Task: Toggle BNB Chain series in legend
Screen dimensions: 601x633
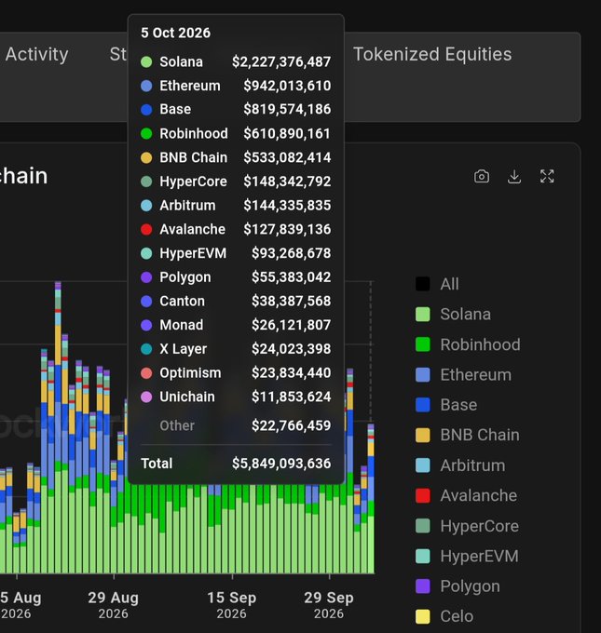Action: (x=467, y=435)
